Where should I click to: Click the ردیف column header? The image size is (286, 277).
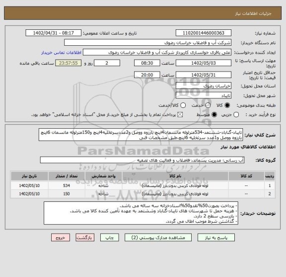[270, 176]
